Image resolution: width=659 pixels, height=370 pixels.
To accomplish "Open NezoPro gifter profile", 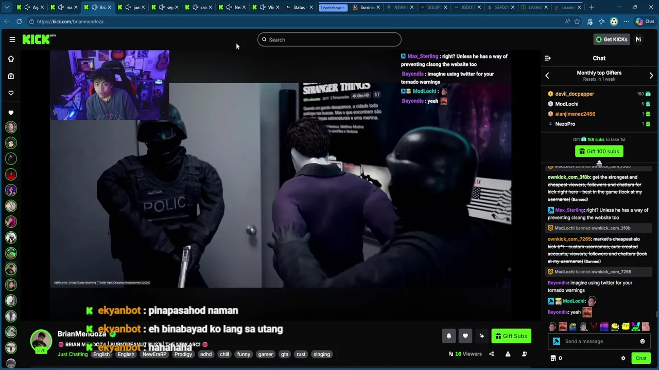I will point(565,124).
